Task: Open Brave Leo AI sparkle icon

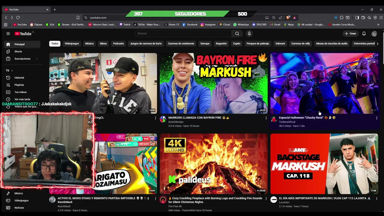Action: [x=369, y=18]
